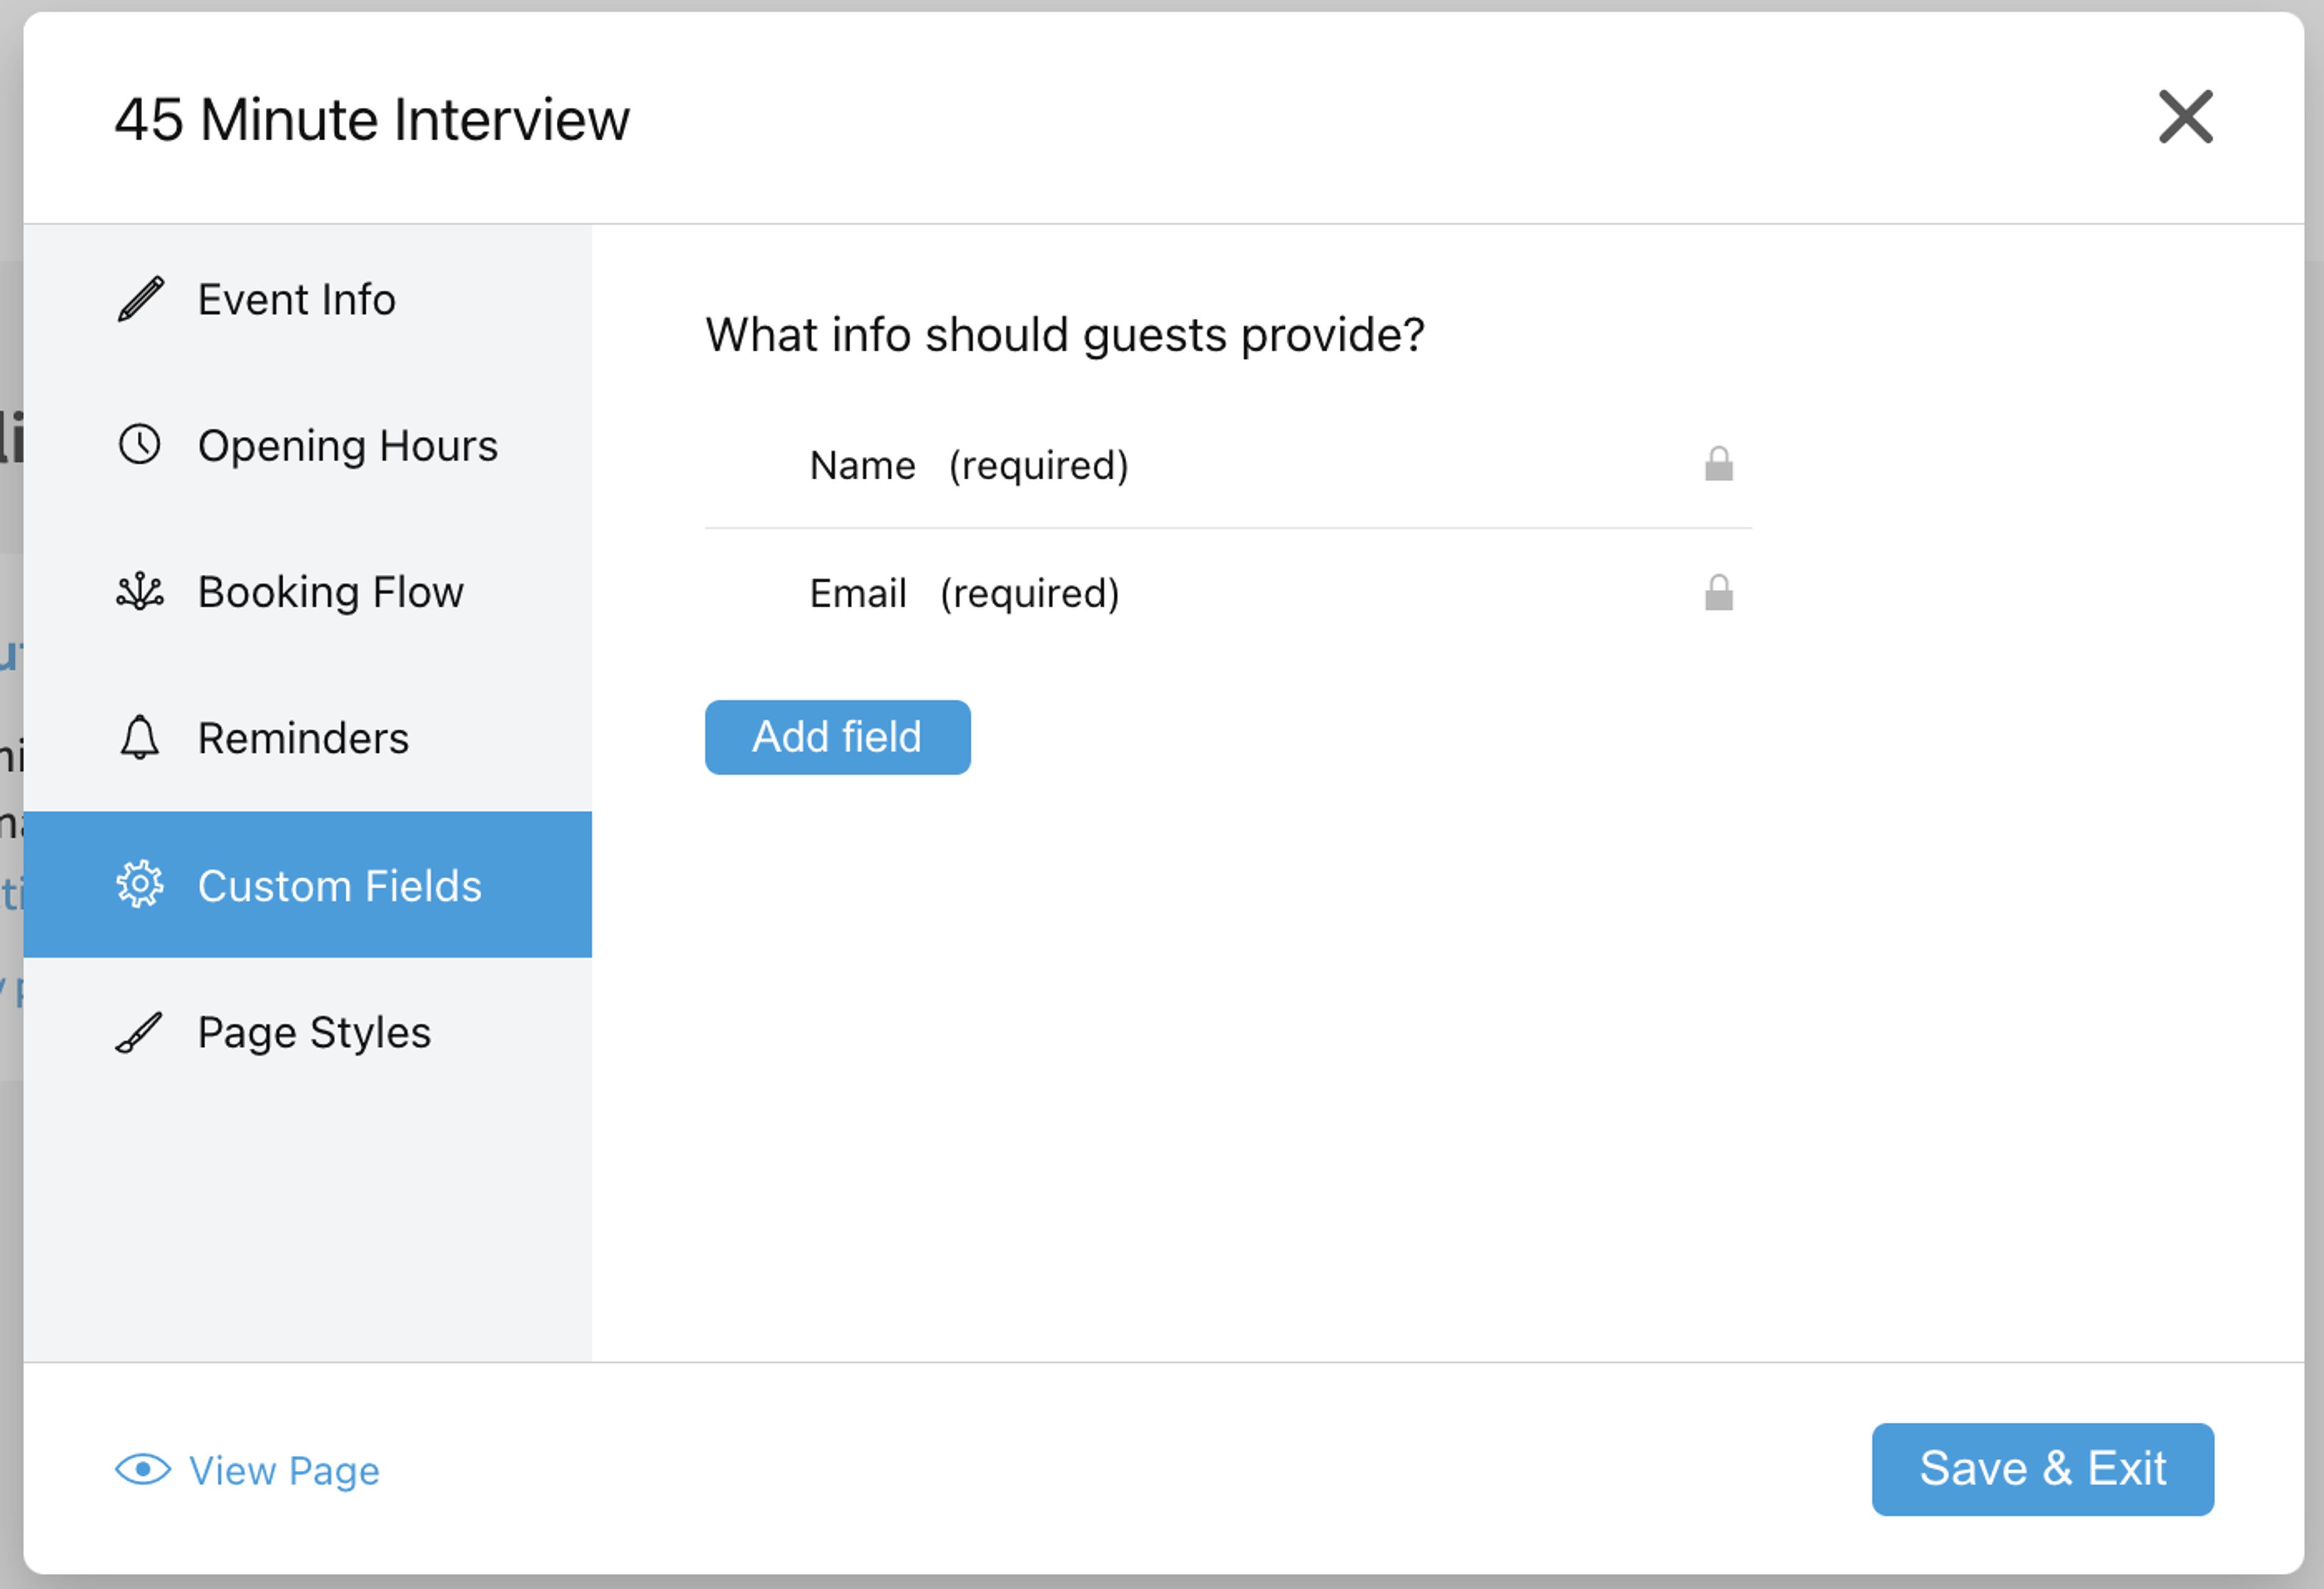The image size is (2324, 1589).
Task: Click the eye icon next to View Page
Action: point(143,1470)
